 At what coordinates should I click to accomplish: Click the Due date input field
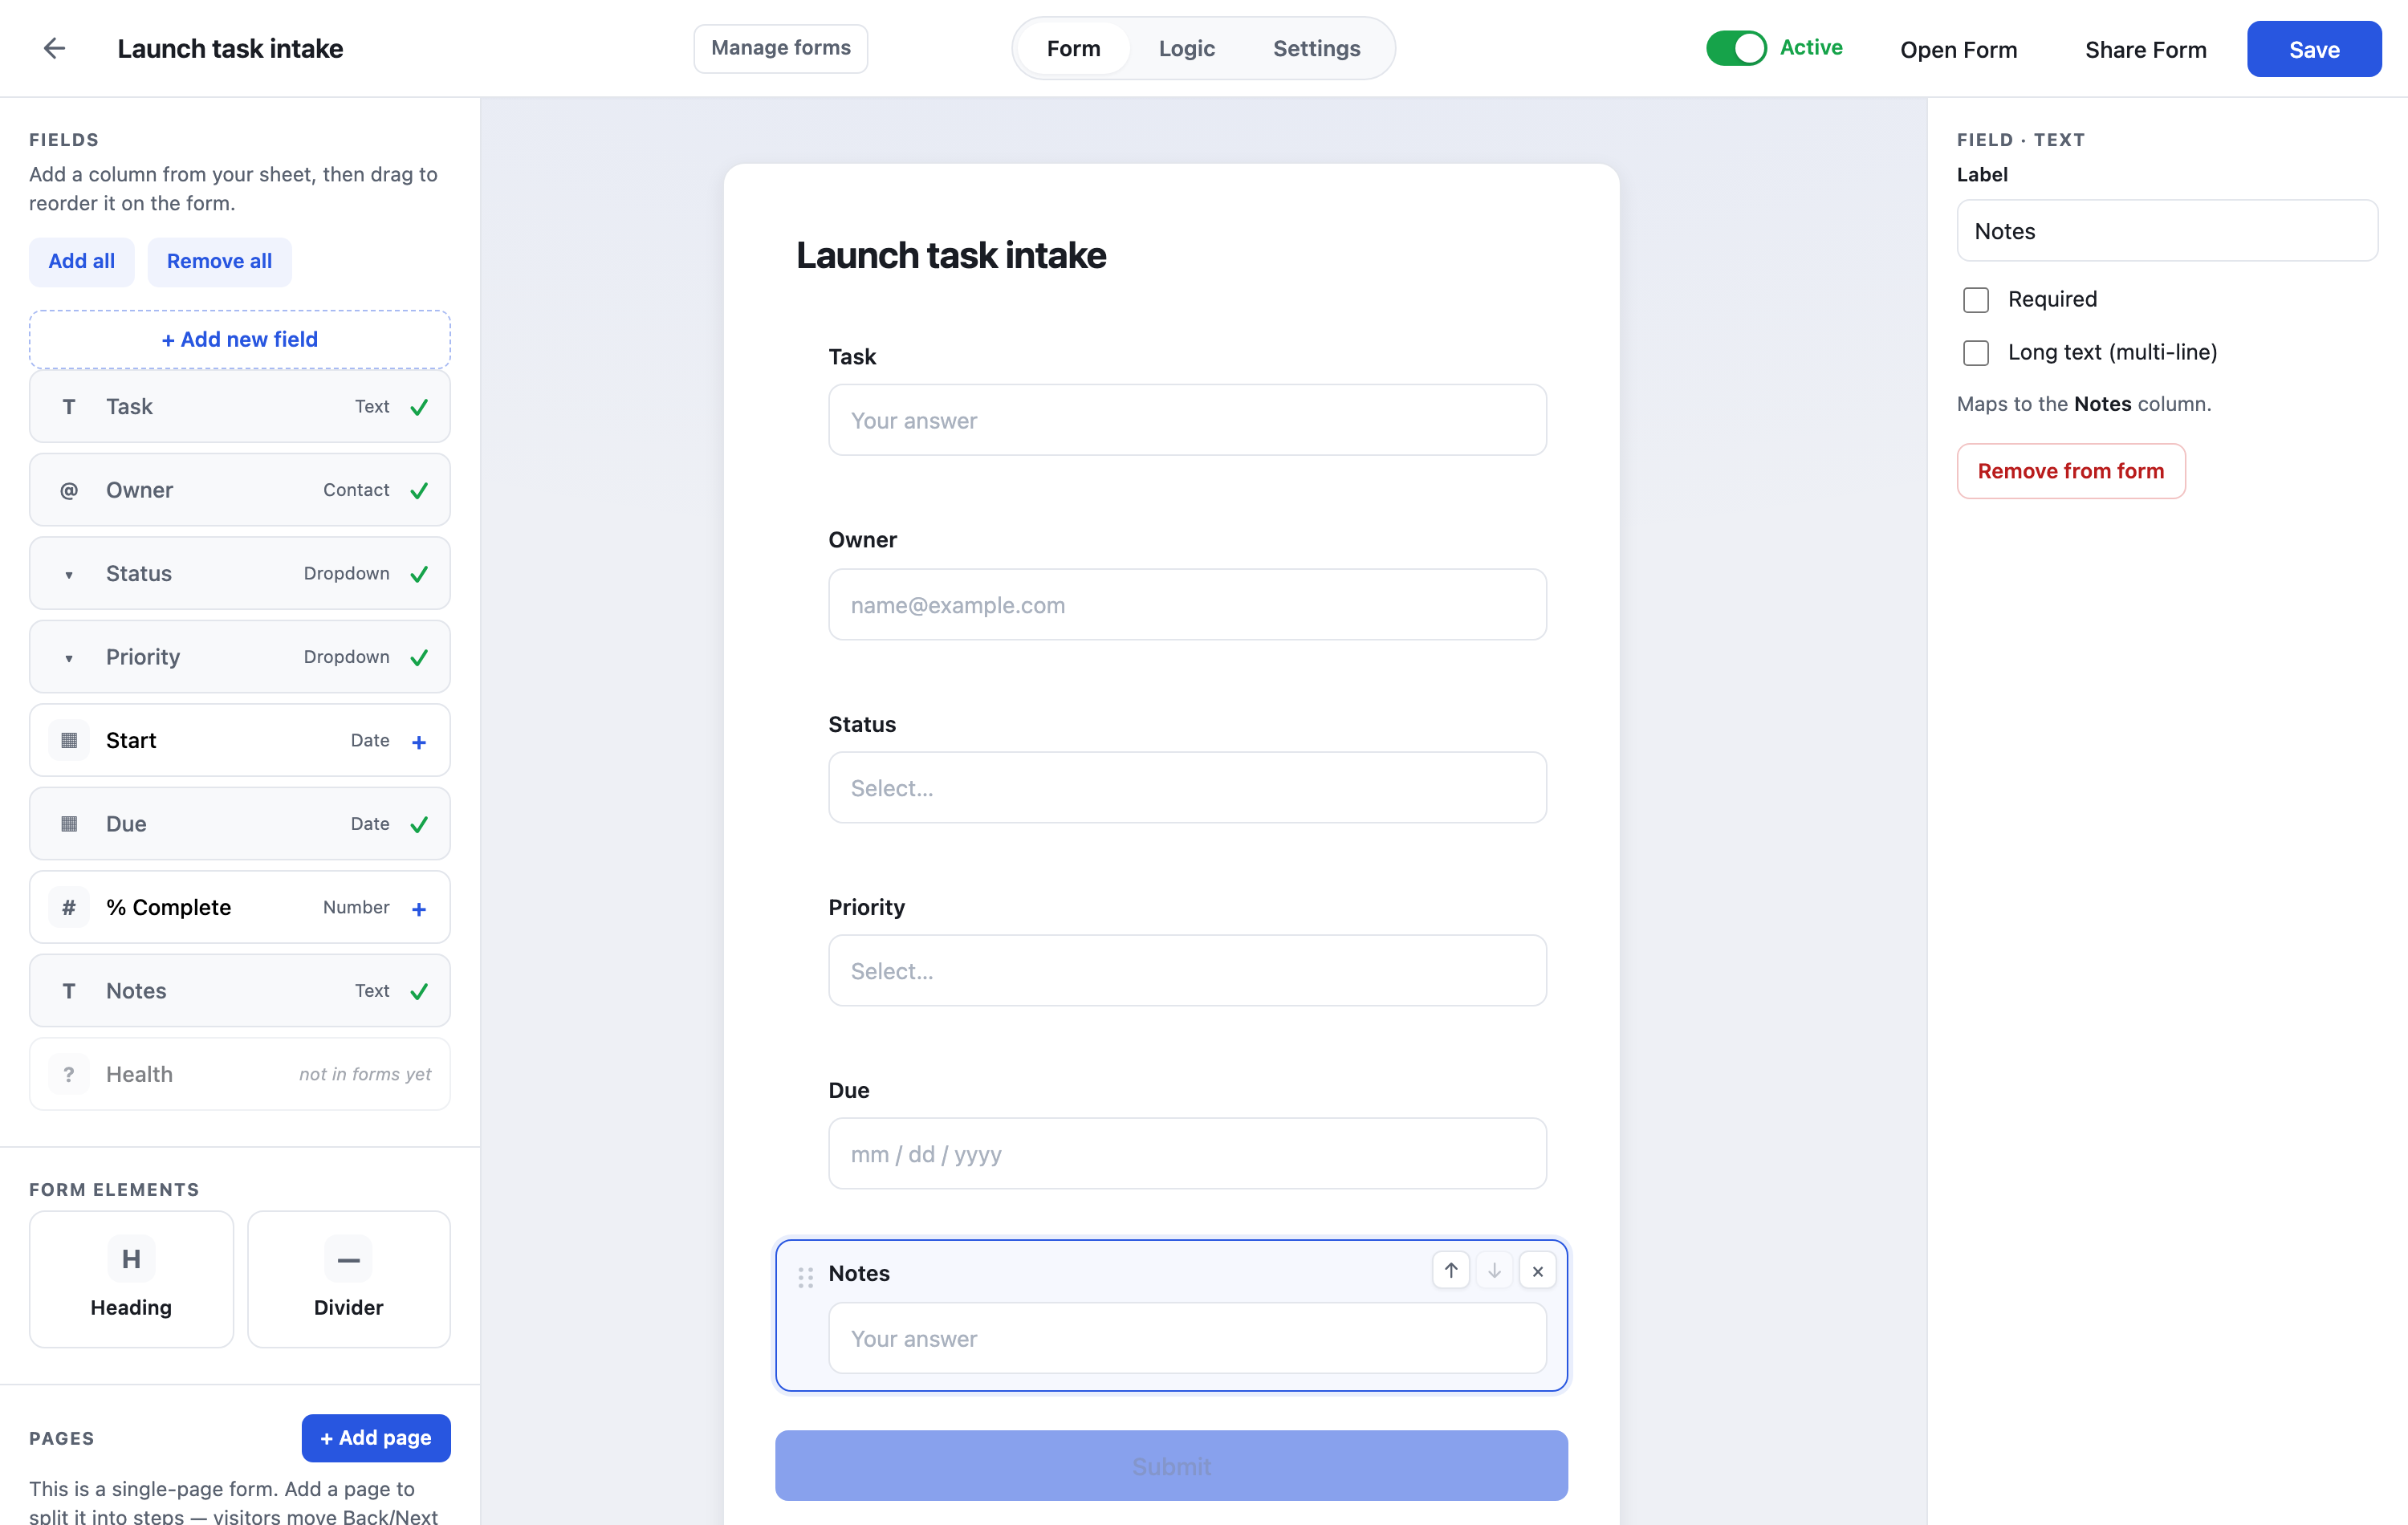point(1187,1154)
